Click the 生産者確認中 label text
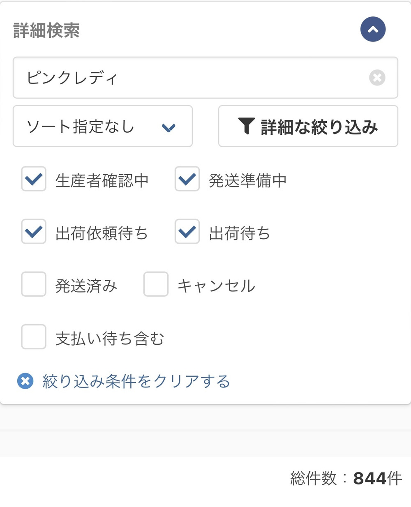Image resolution: width=411 pixels, height=507 pixels. point(102,181)
